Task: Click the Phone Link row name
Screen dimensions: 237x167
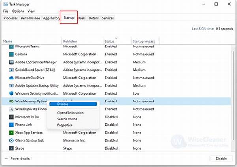Action: 24,125
